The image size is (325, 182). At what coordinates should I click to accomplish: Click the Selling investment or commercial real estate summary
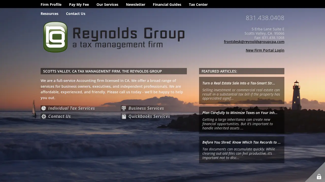click(x=241, y=94)
